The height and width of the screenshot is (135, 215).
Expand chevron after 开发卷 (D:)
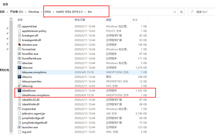click(x=26, y=12)
